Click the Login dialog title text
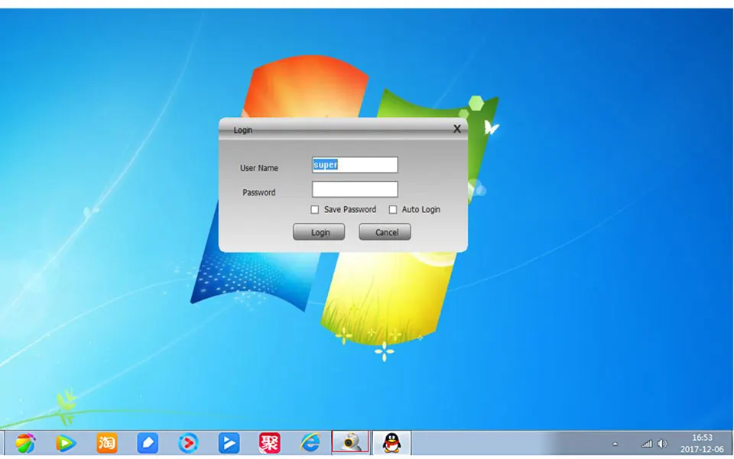734x459 pixels. (x=243, y=130)
